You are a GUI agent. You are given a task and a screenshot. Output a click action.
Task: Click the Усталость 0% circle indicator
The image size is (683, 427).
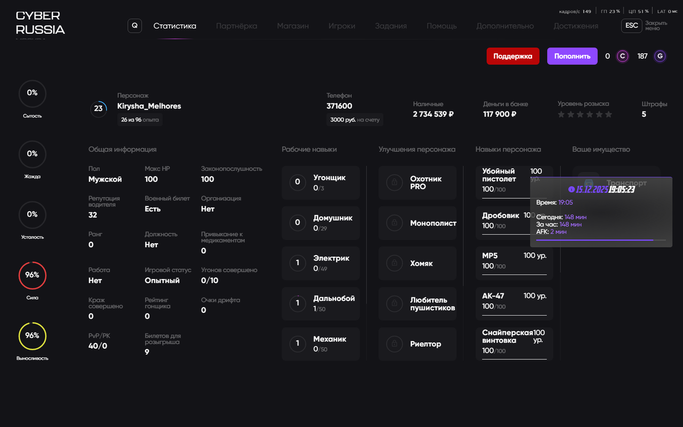pos(33,215)
